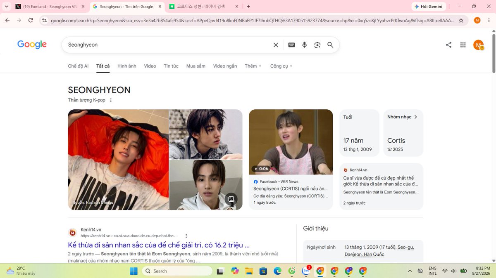The height and width of the screenshot is (278, 496).
Task: Open File Explorer from the taskbar
Action: (x=249, y=271)
